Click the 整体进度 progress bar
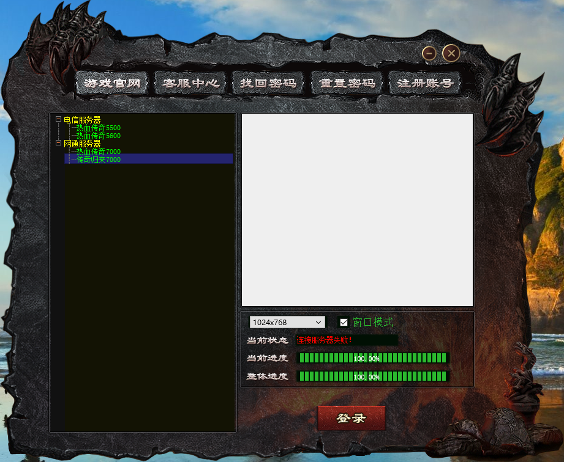 point(372,377)
